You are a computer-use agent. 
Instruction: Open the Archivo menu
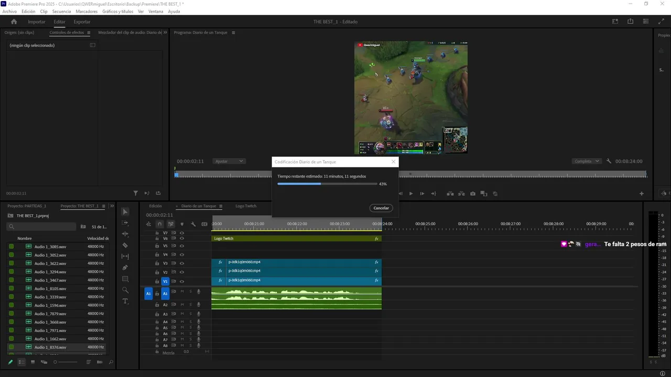point(9,12)
